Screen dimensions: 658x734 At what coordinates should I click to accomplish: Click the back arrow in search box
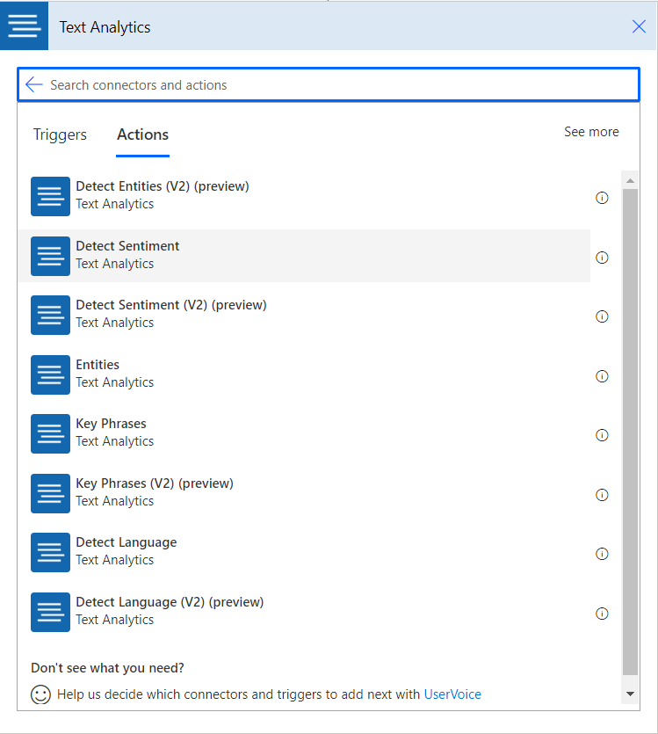(x=34, y=84)
